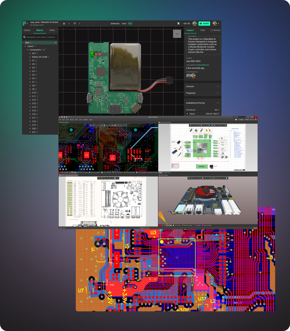Click the green SHARE button
This screenshot has height=331, width=290.
point(204,24)
